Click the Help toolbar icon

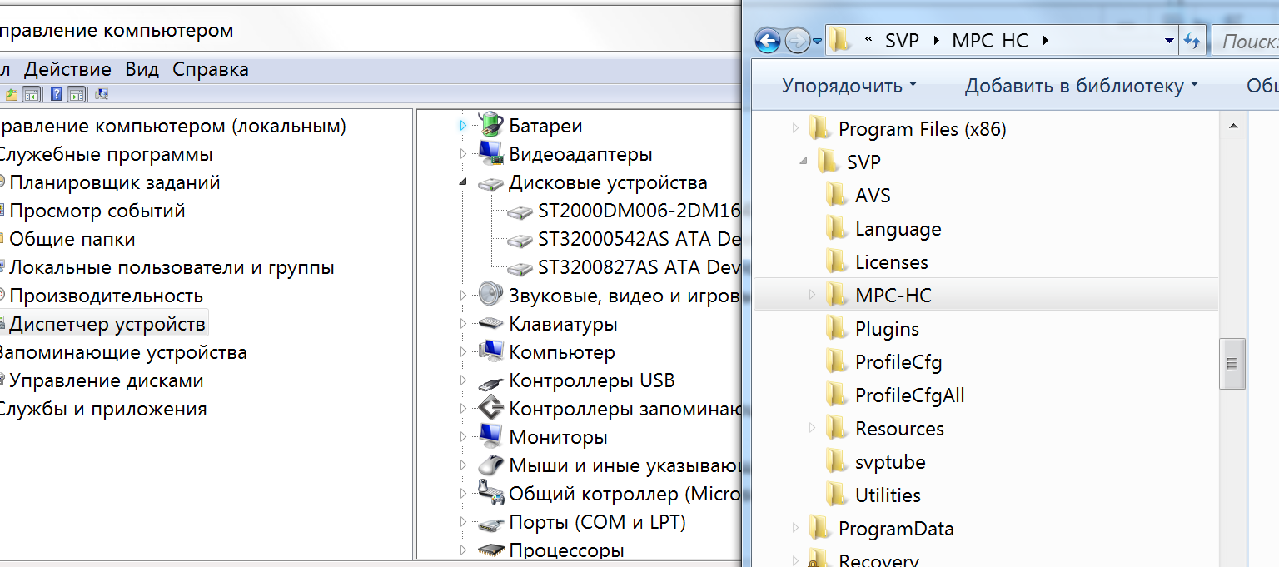tap(55, 94)
